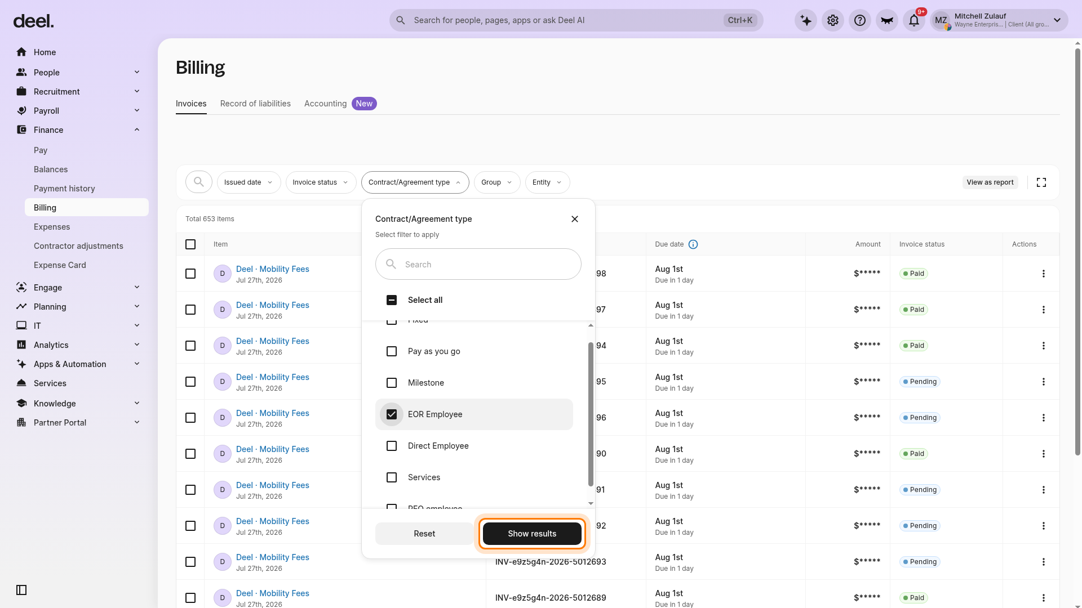This screenshot has height=608, width=1082.
Task: Click Paid status for invoice ending 98
Action: click(x=914, y=274)
